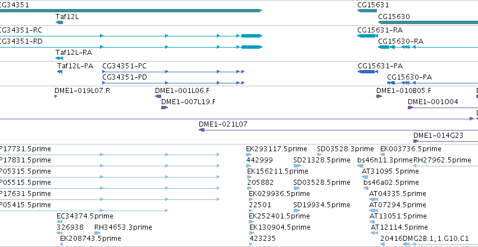Open the P05515.5prime EST label

point(25,183)
